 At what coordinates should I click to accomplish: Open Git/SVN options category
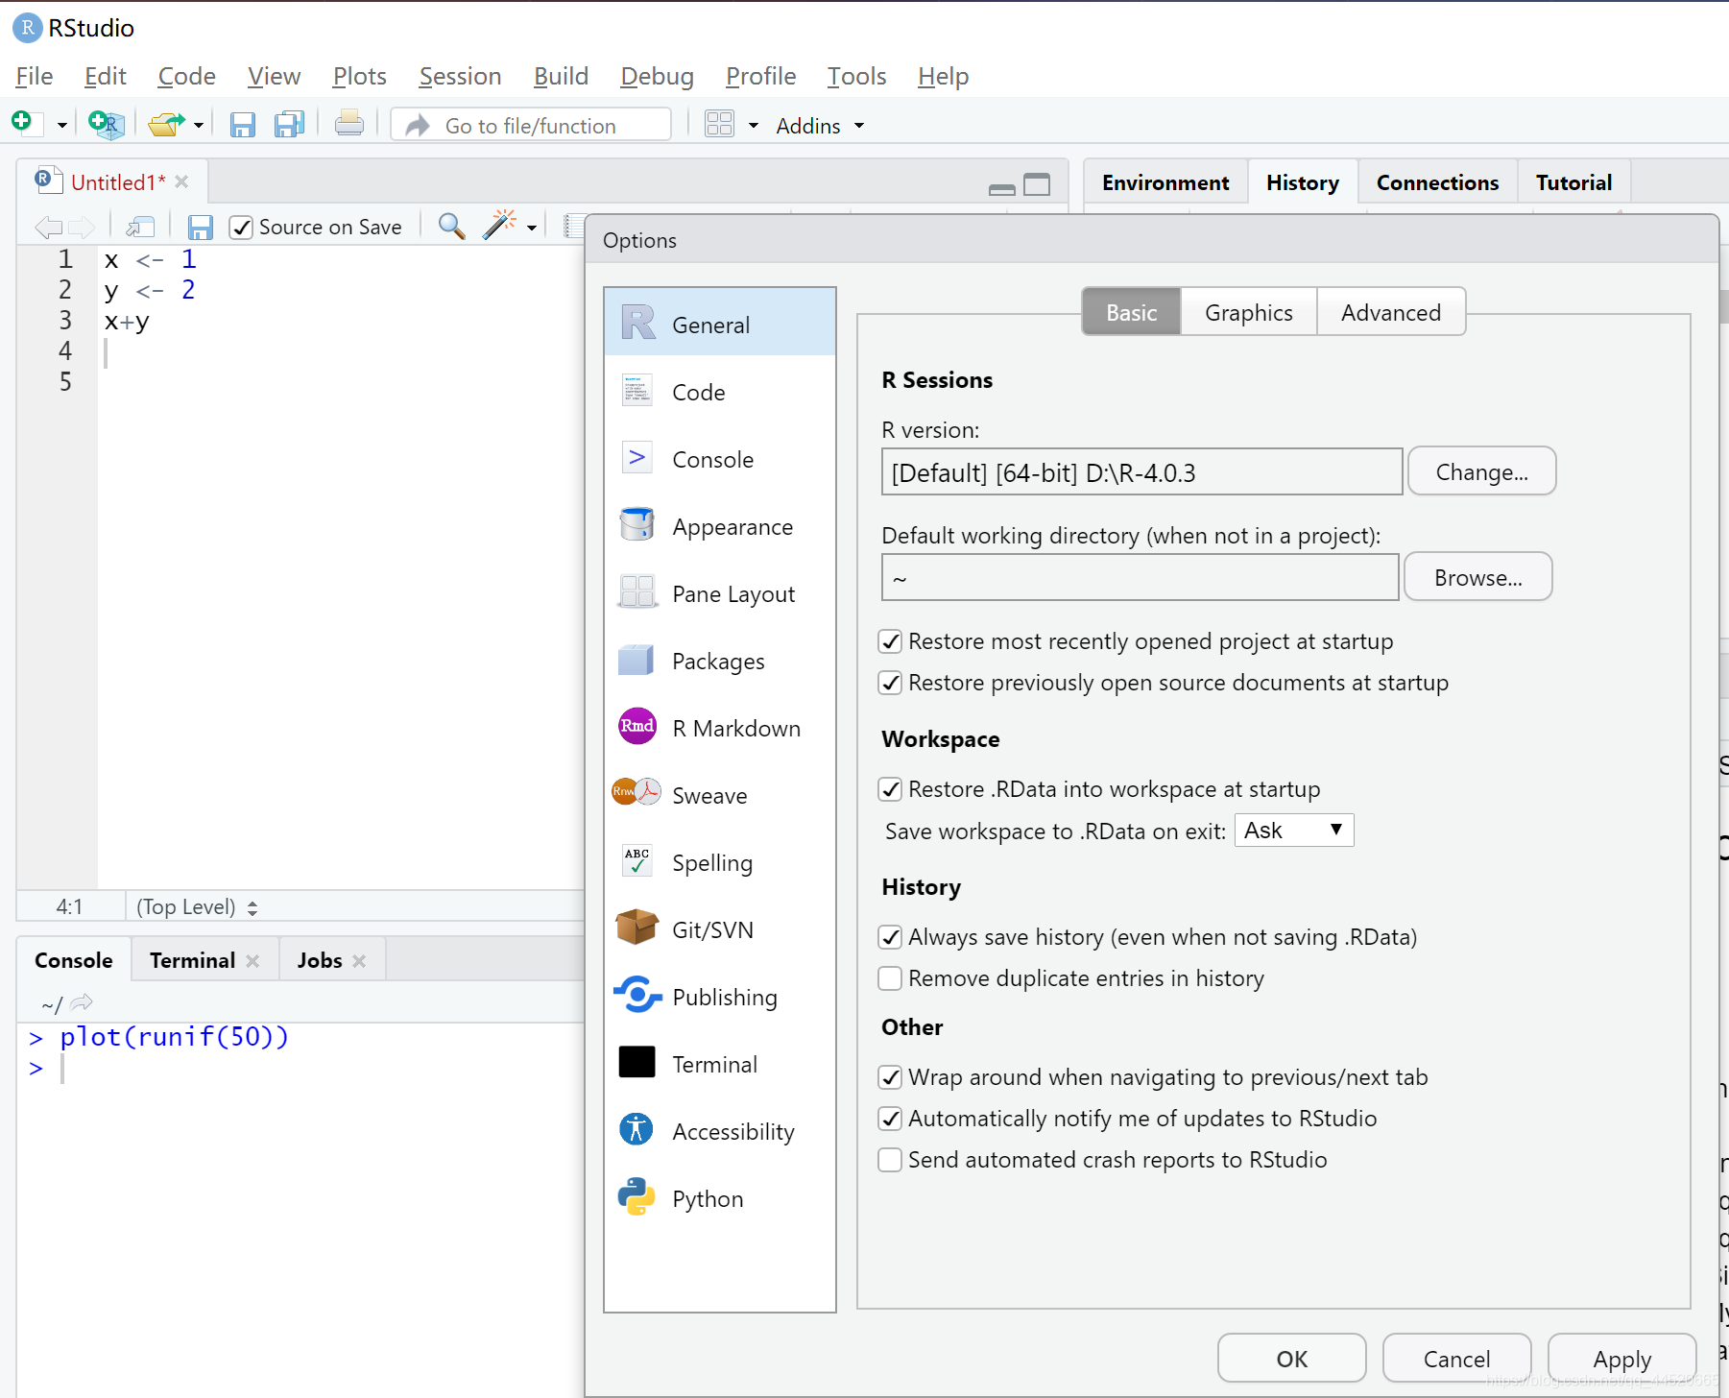click(x=720, y=929)
